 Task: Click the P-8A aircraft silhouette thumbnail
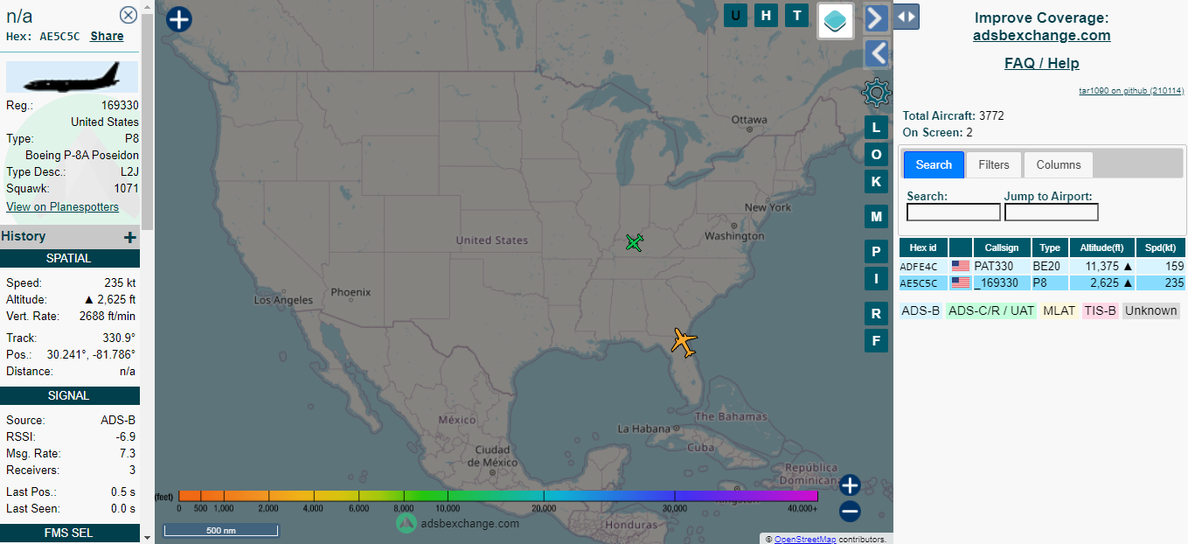coord(72,77)
